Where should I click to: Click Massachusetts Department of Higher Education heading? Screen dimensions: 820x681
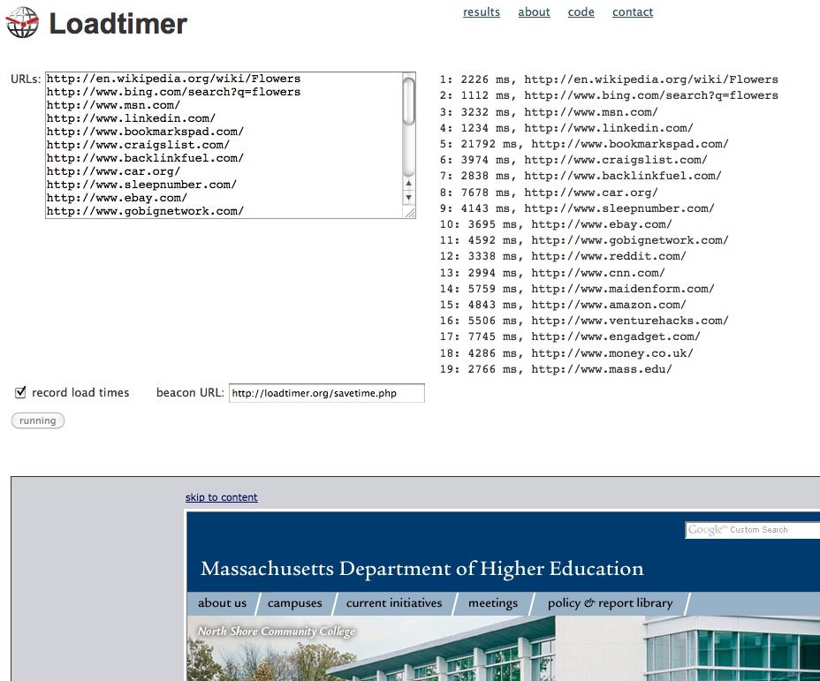(x=422, y=569)
